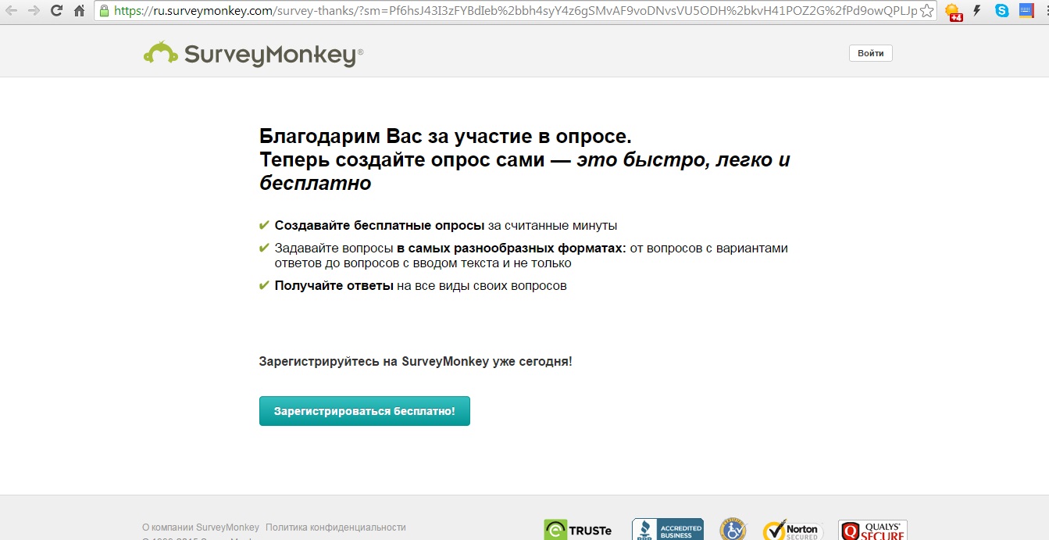The width and height of the screenshot is (1049, 540).
Task: Open the BBB Accredited Business badge
Action: 668,529
